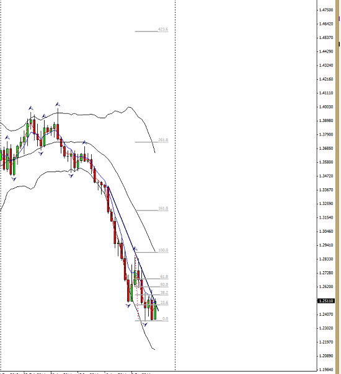This screenshot has width=341, height=374.
Task: Click the 61.8 Fibonacci retracement label
Action: pos(164,277)
